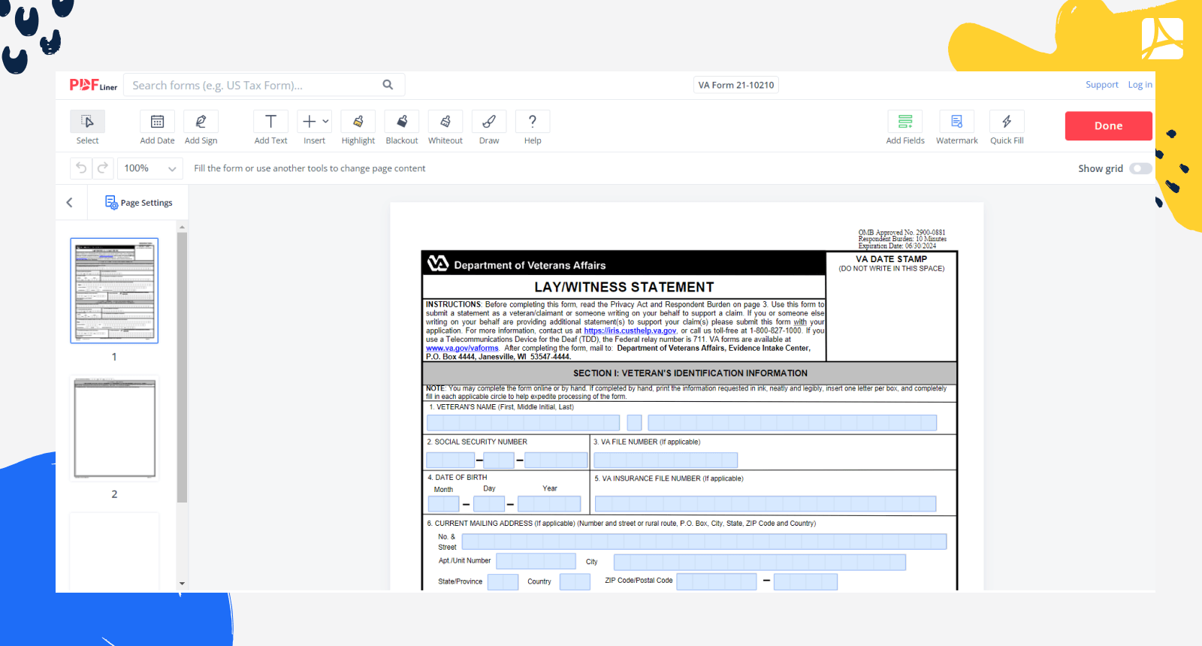The width and height of the screenshot is (1202, 646).
Task: Click the VA Form 21-10210 title field
Action: click(736, 85)
